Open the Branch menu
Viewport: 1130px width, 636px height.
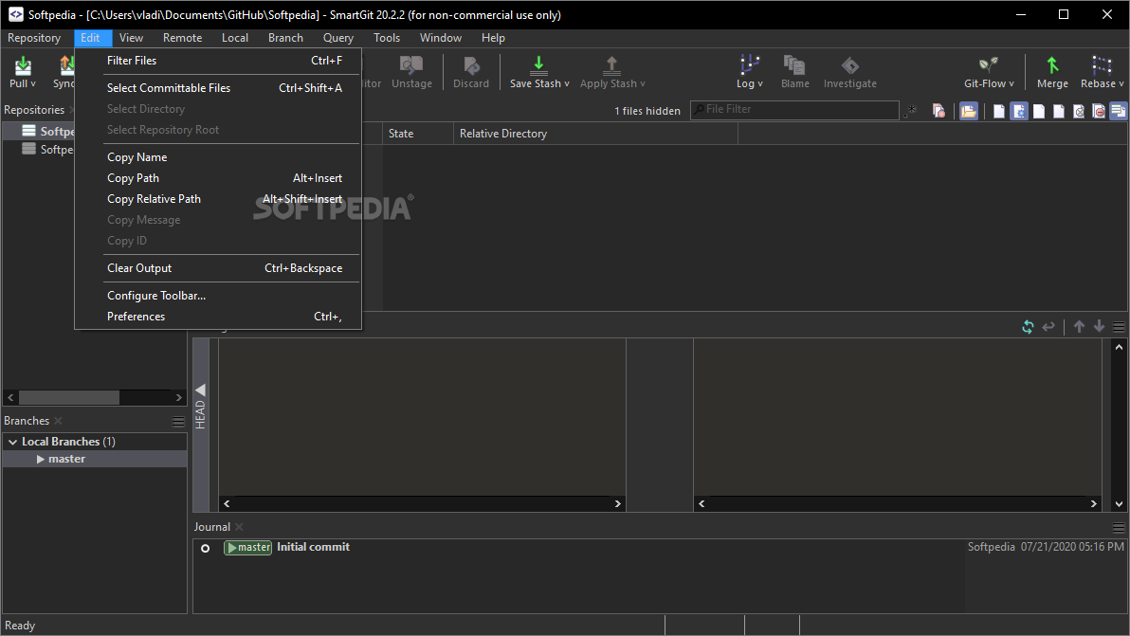pos(285,38)
